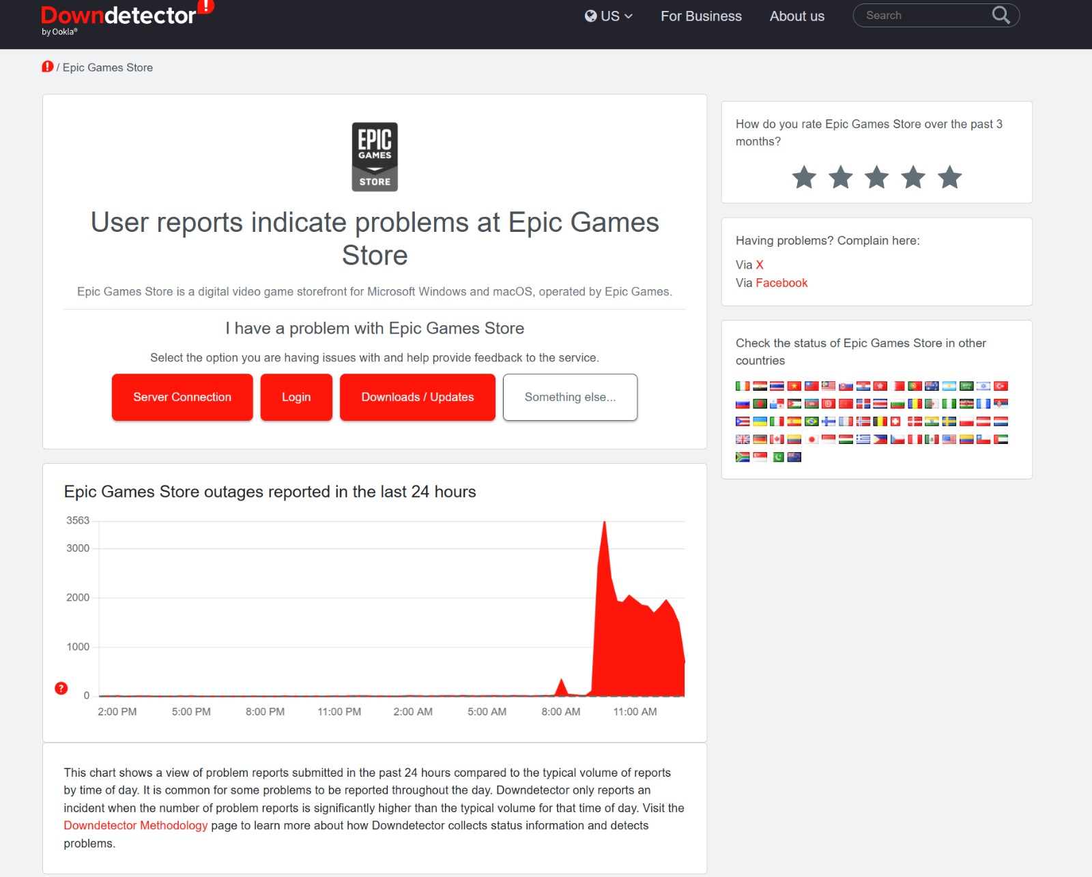The width and height of the screenshot is (1092, 877).
Task: Expand the US region dropdown
Action: coord(609,16)
